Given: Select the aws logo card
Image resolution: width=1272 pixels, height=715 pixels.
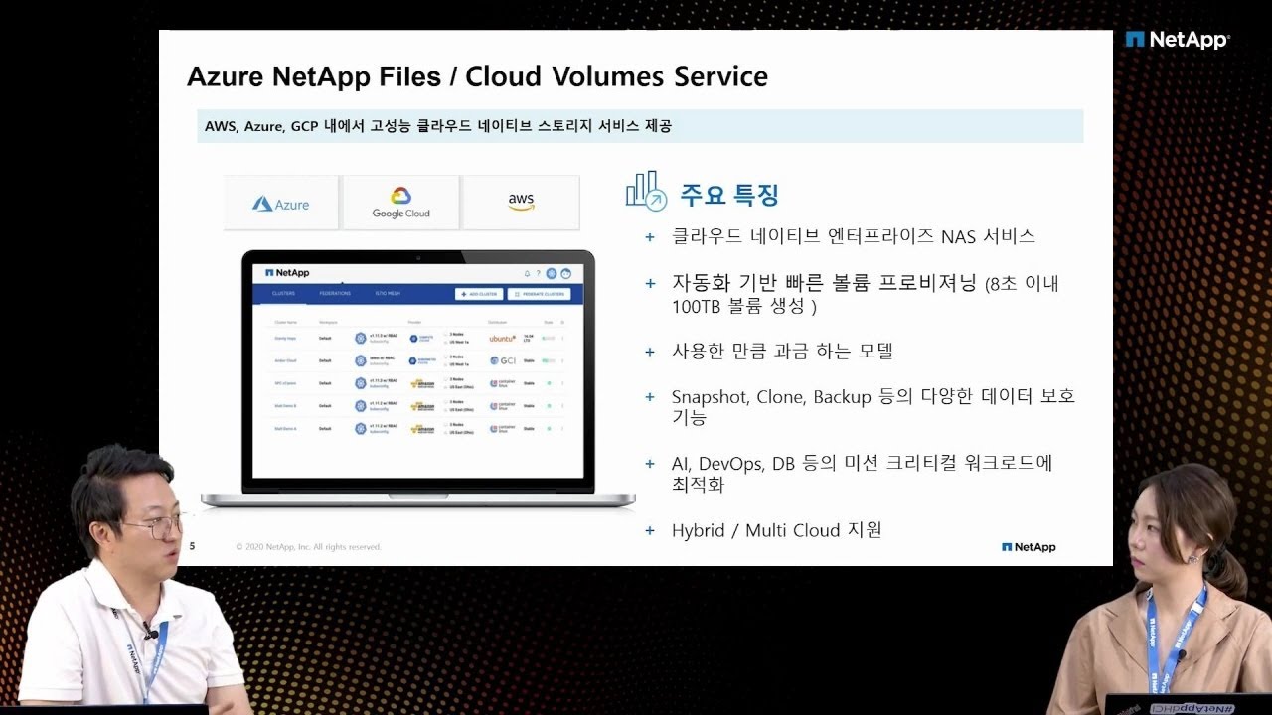Looking at the screenshot, I should point(521,204).
